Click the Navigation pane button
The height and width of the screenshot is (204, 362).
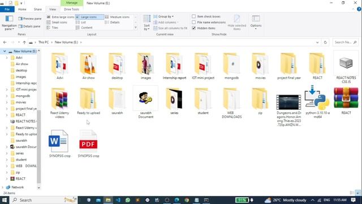9,23
